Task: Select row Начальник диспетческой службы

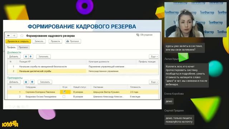Action: [83, 71]
